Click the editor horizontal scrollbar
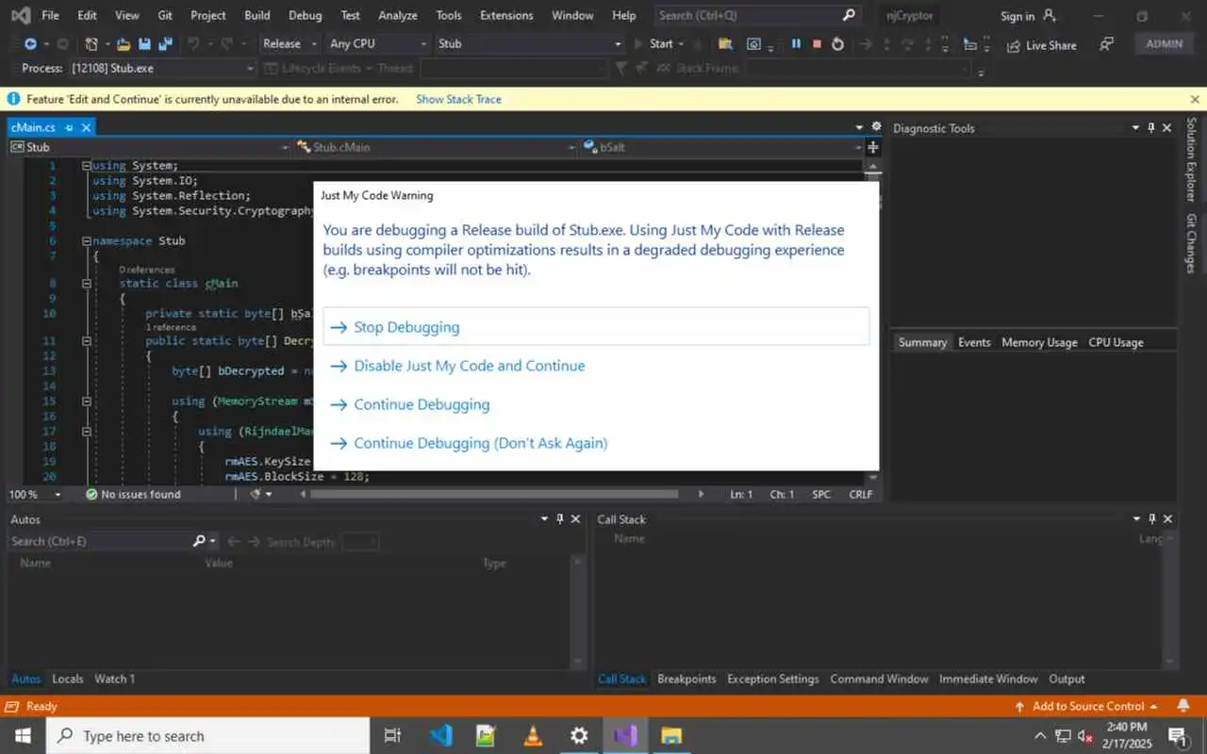 (x=493, y=494)
